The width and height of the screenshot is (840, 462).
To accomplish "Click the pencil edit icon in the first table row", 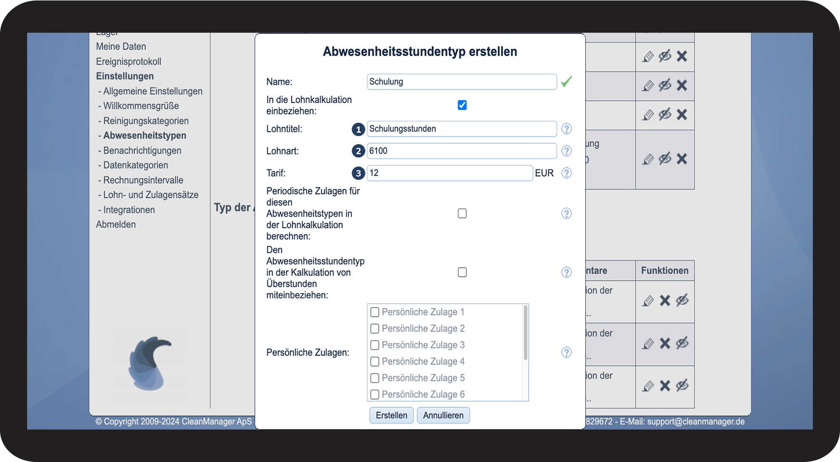I will (x=648, y=57).
